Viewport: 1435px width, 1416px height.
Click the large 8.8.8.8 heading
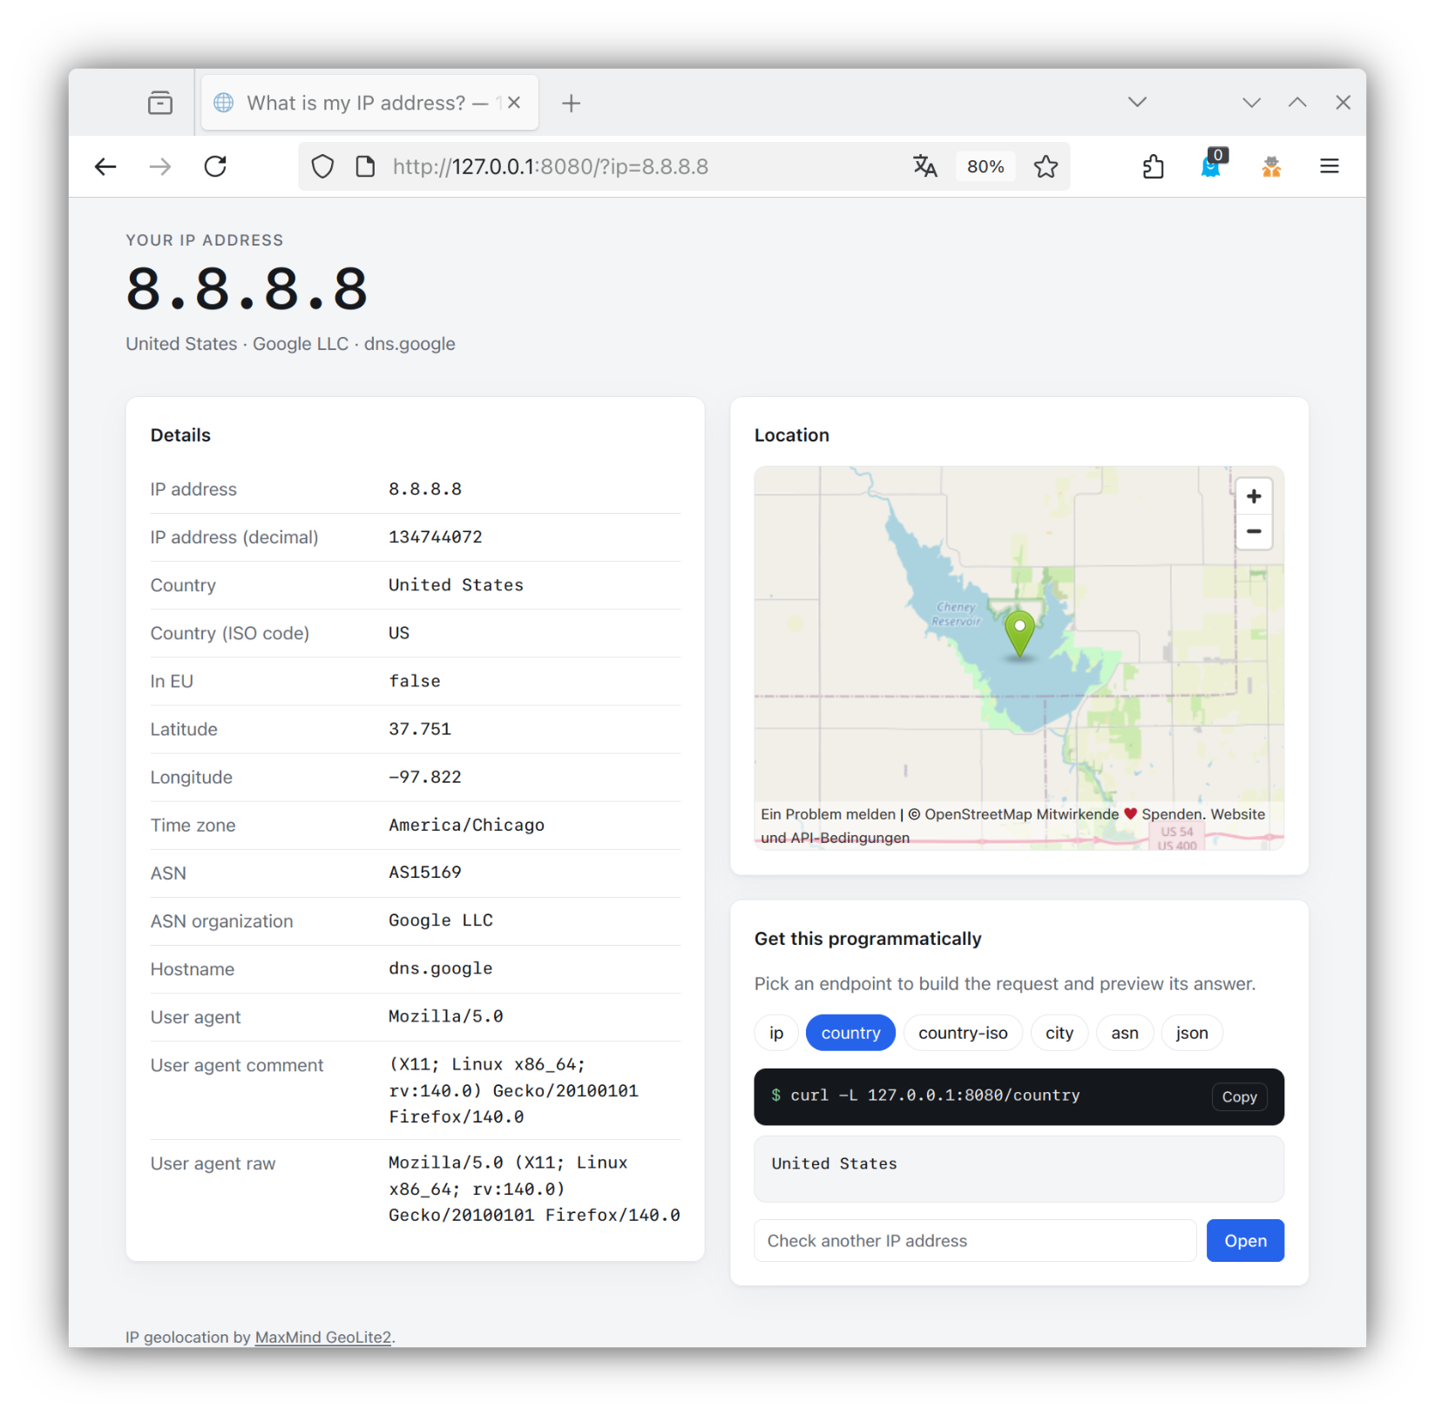pyautogui.click(x=247, y=289)
